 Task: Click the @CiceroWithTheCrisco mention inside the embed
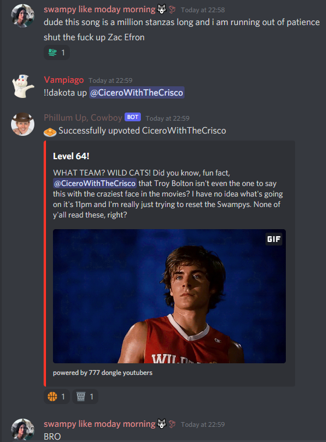(95, 183)
